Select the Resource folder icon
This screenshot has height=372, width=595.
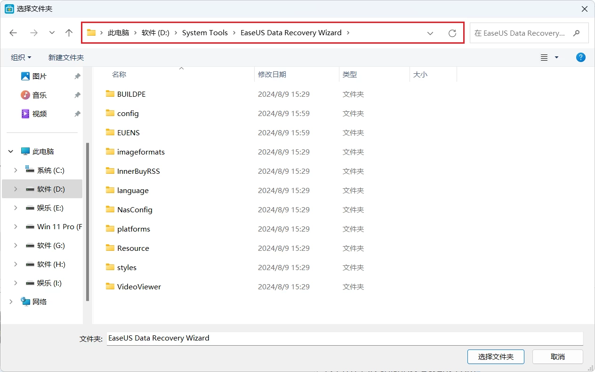pos(110,248)
